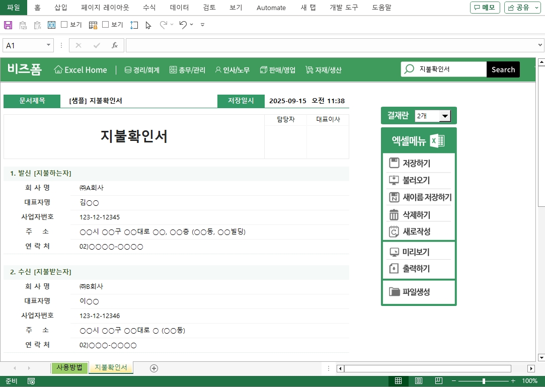Click the 공유 share button
Screen dimensions: 545x387
[522, 8]
